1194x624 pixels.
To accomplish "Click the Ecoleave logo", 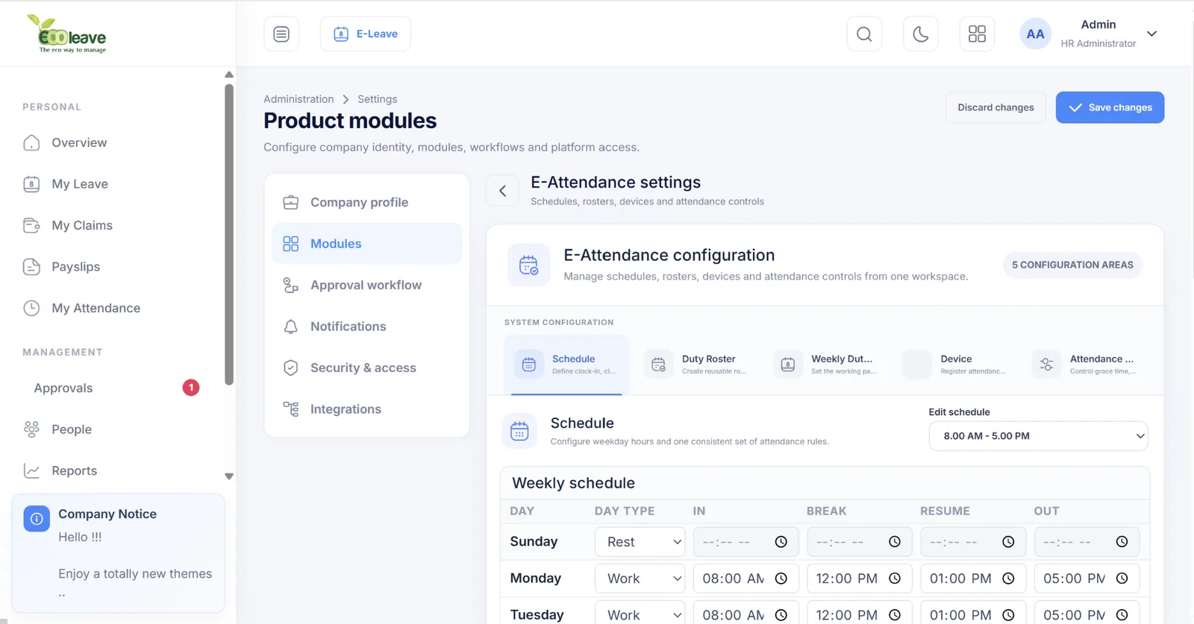I will 66,34.
